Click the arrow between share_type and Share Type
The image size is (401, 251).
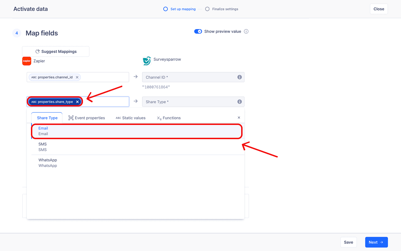click(x=136, y=101)
